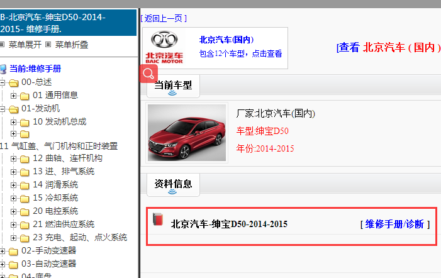This screenshot has width=441, height=278.
Task: Open 维修手册/诊断 link
Action: coord(395,224)
